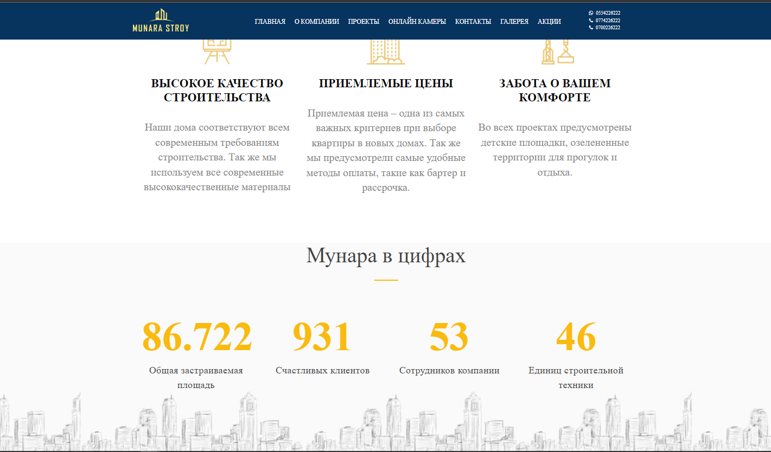Screen dimensions: 771x452
Task: Call the number 0554226222
Action: click(x=608, y=12)
